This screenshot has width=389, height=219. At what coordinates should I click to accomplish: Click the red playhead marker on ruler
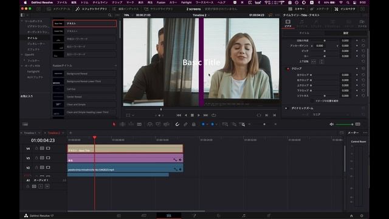point(95,137)
